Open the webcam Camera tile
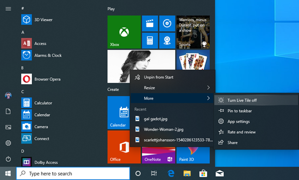This screenshot has height=180, width=299. (x=167, y=41)
